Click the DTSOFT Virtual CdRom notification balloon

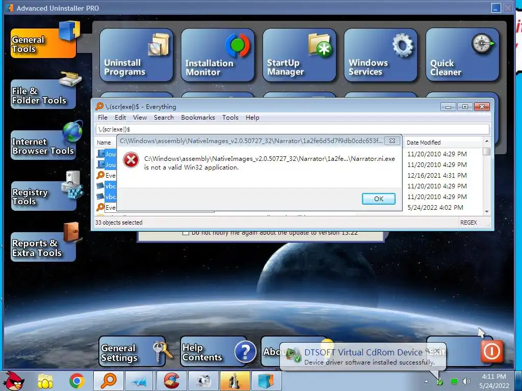click(362, 356)
